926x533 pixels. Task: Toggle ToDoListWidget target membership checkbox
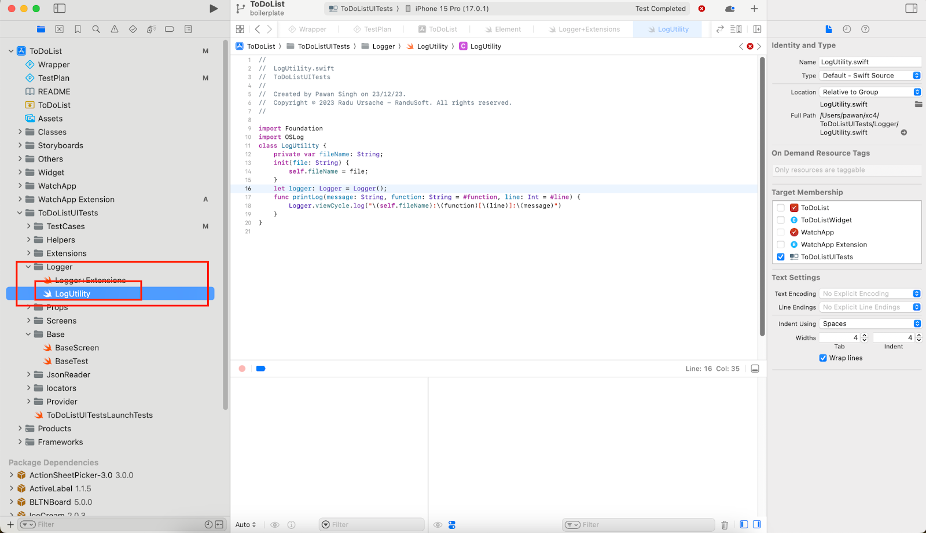[x=781, y=220]
